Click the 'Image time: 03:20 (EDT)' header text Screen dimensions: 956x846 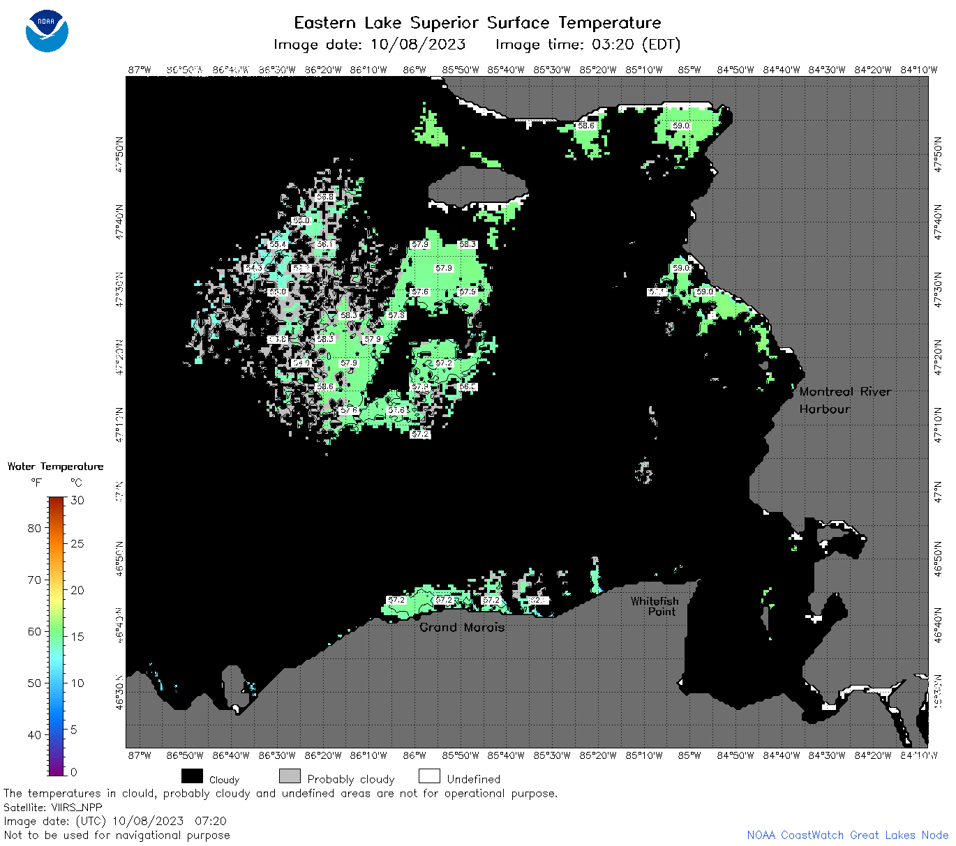pyautogui.click(x=588, y=45)
